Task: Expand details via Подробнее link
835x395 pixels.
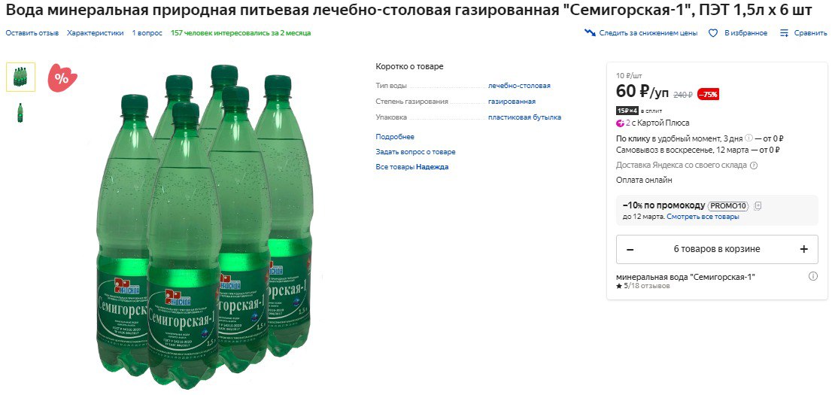Action: tap(395, 137)
